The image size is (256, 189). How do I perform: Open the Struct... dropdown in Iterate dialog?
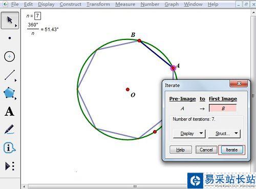coord(224,134)
